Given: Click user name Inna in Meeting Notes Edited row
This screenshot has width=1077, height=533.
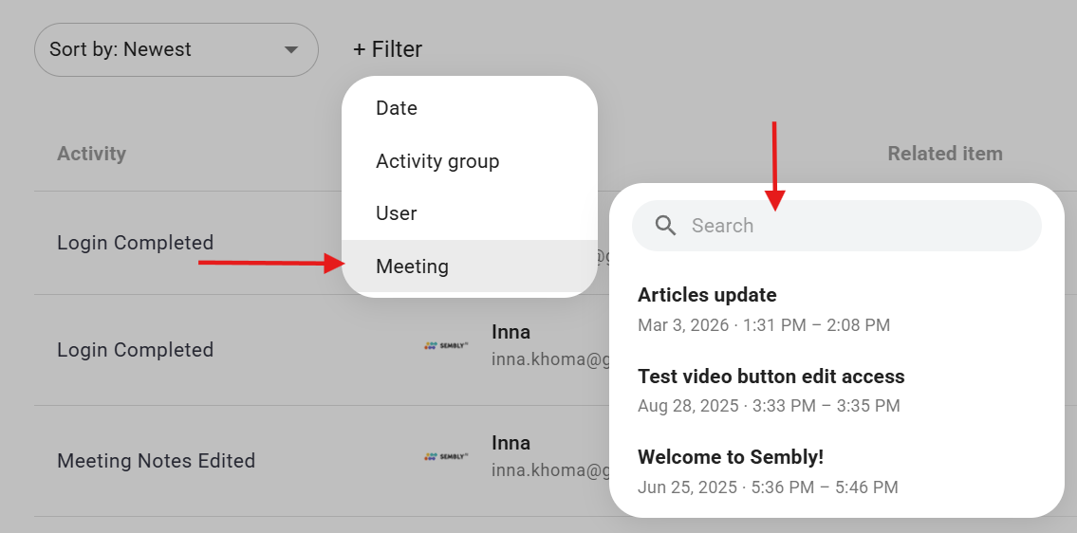Looking at the screenshot, I should pyautogui.click(x=511, y=443).
